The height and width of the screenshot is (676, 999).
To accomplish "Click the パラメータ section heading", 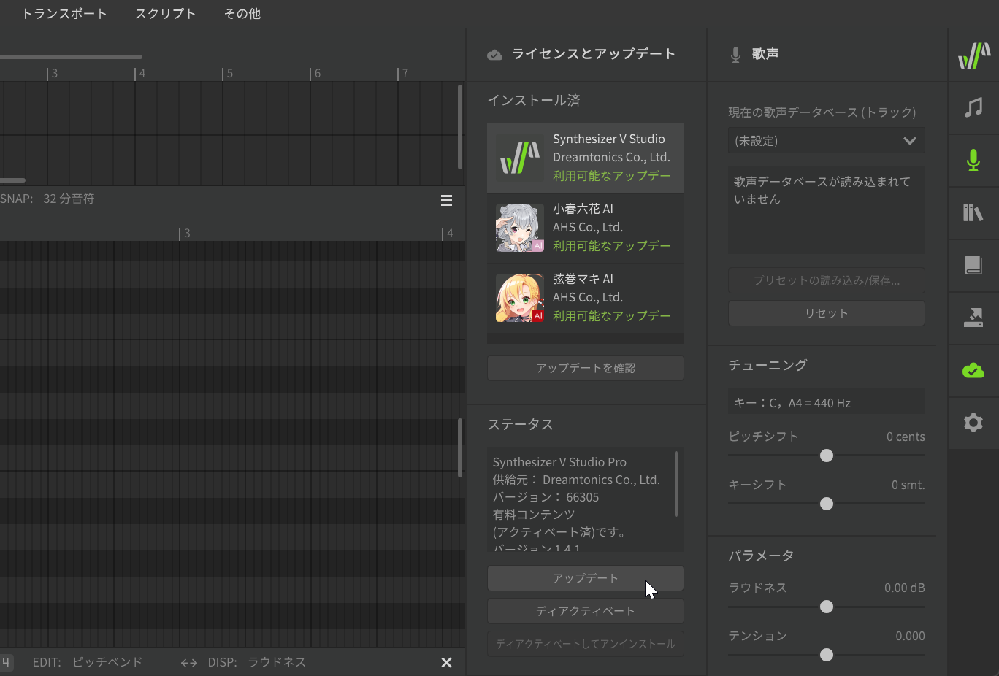I will [x=761, y=556].
